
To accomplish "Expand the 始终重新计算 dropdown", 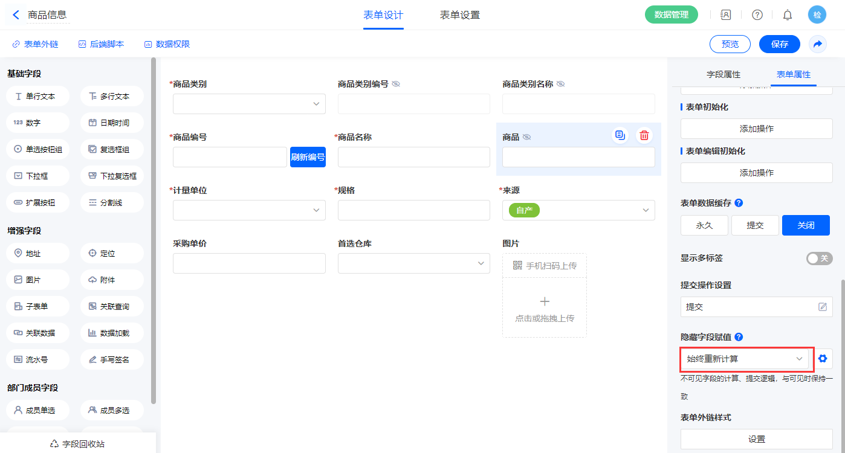I will [744, 359].
